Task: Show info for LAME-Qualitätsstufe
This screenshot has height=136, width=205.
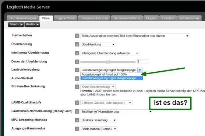Action: pyautogui.click(x=77, y=103)
